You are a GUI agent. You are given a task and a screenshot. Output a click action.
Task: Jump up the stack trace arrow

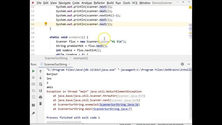tap(41, 71)
